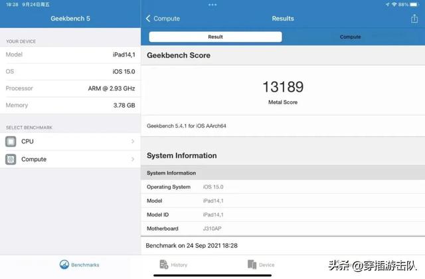Expand the Compute row chevron
Screen dimensions: 425x279
click(x=133, y=159)
